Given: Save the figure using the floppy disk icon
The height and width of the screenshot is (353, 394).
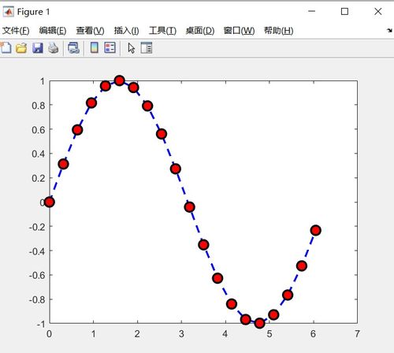Looking at the screenshot, I should [x=38, y=48].
